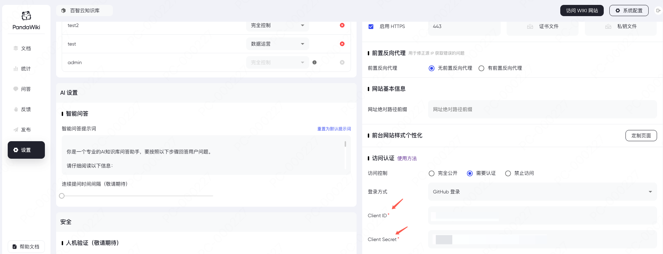Click 重置为默认提示词 link

point(334,129)
